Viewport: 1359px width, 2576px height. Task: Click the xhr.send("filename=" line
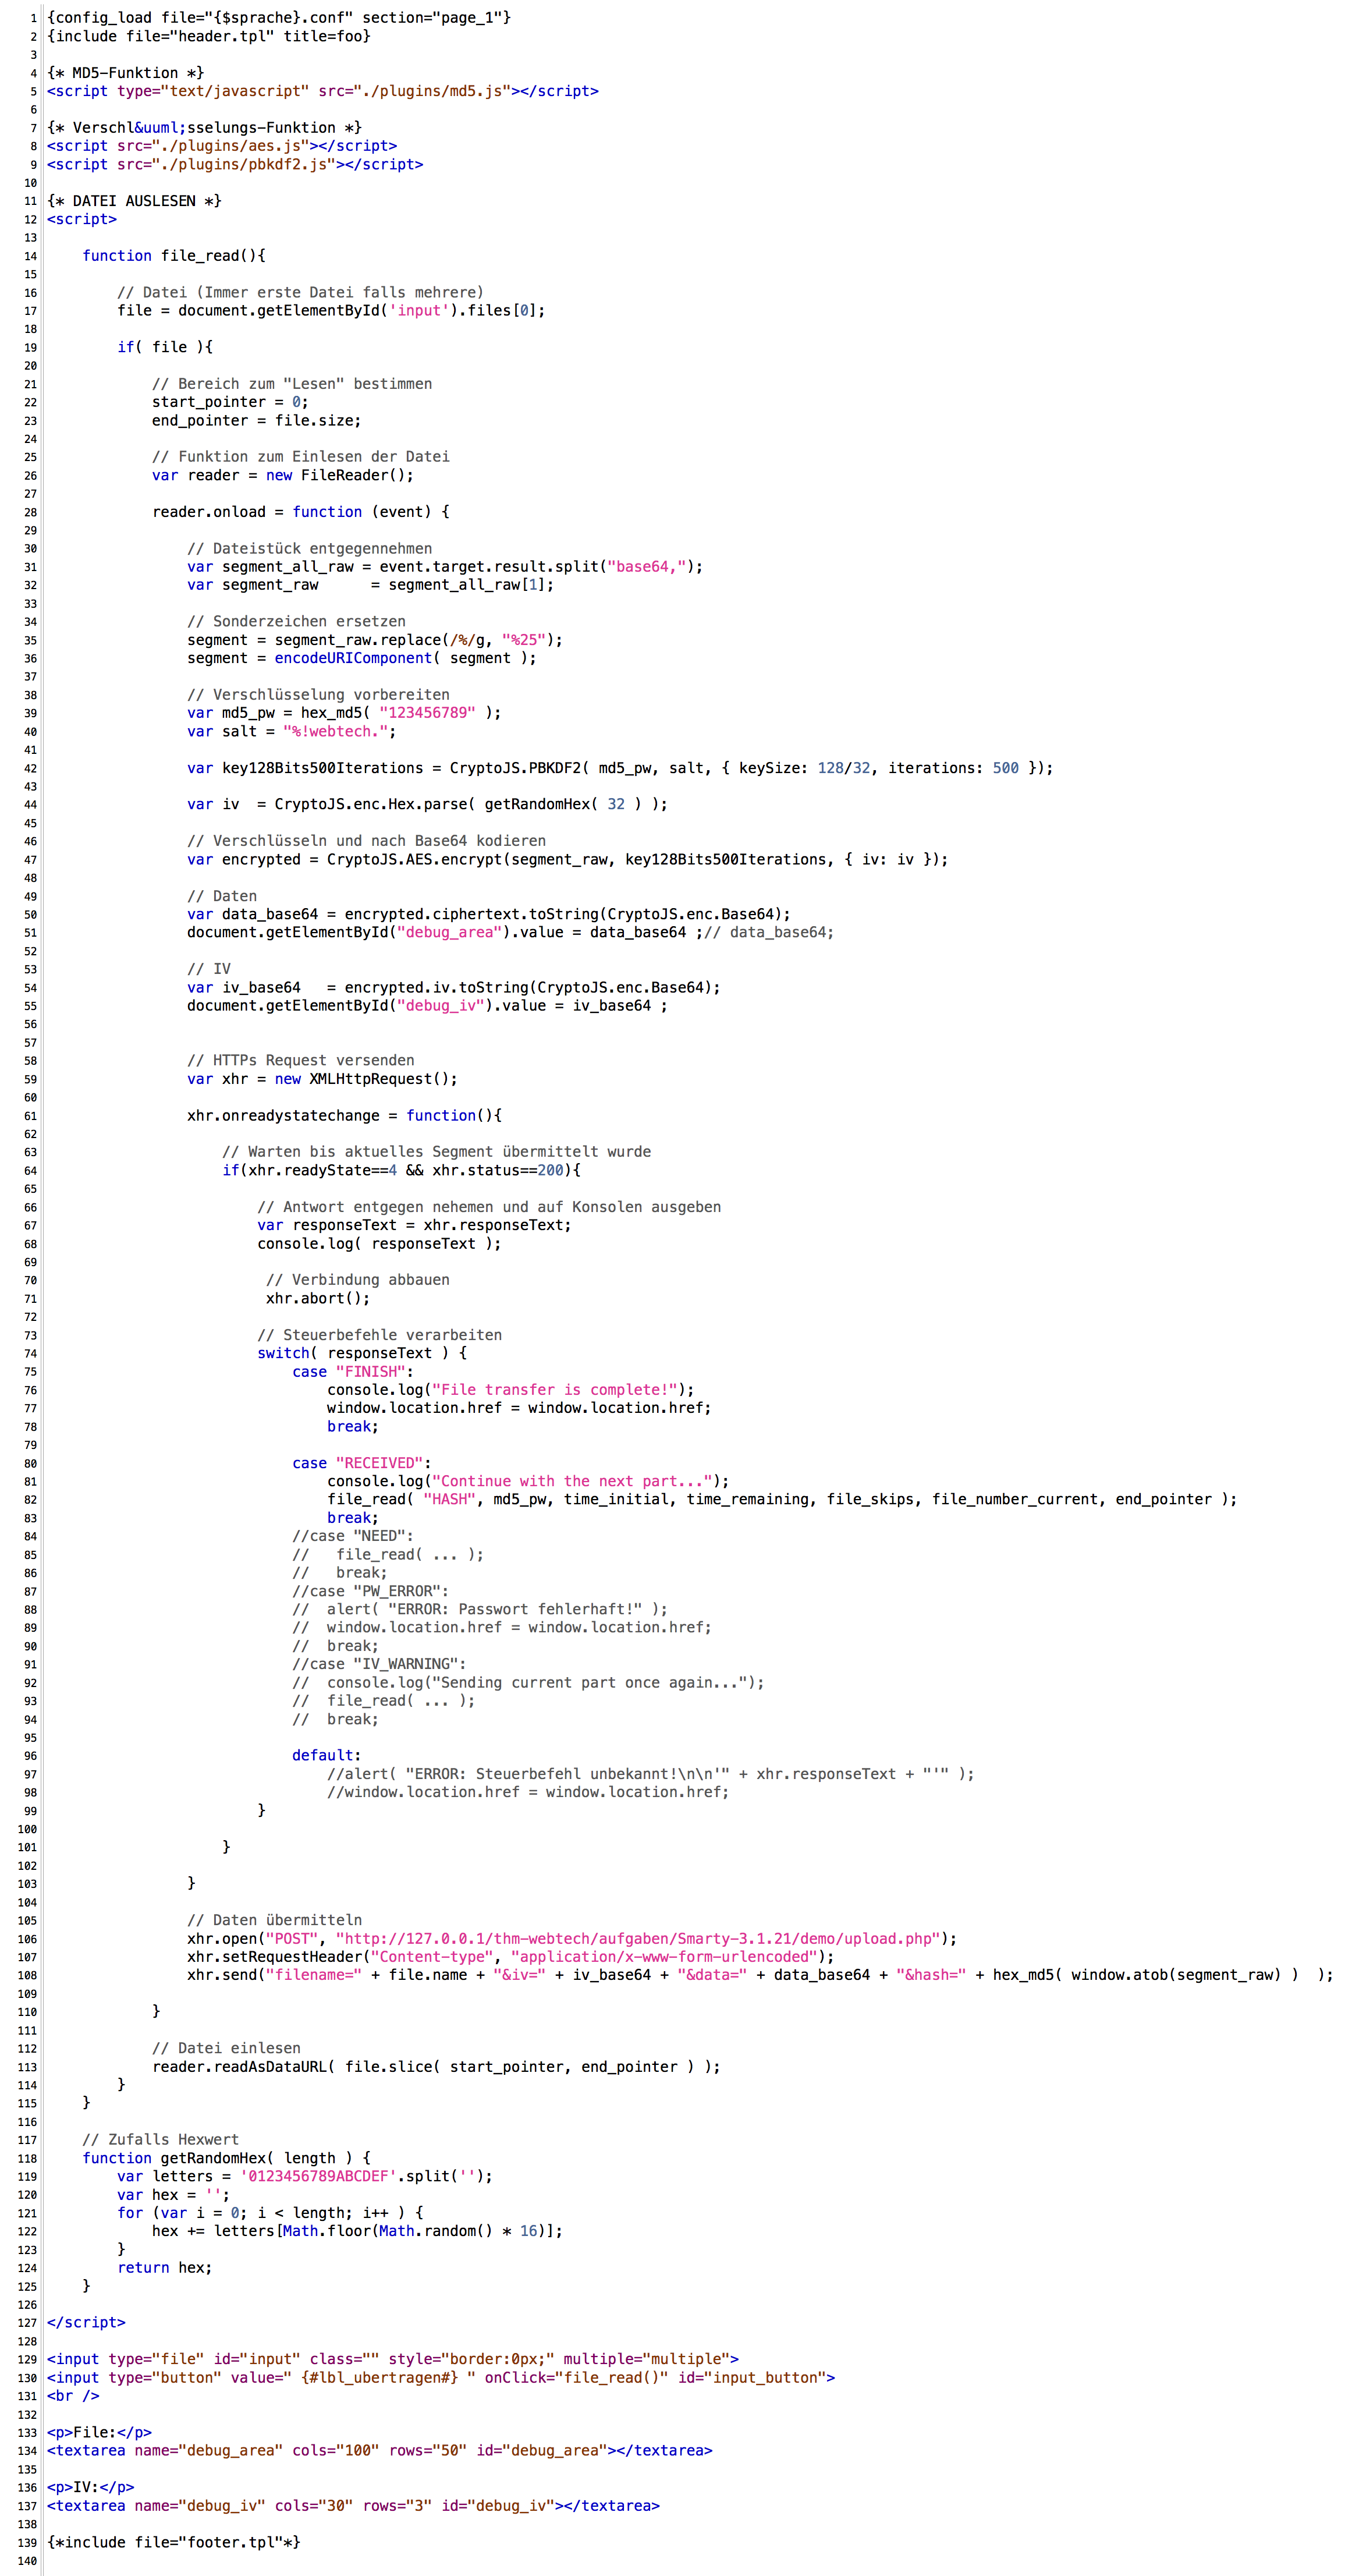click(760, 1975)
